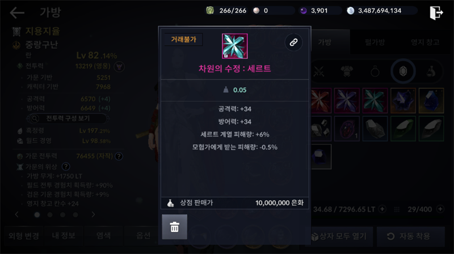Screen dimensions: 454x254
Task: Open the 영지 창고 tab
Action: click(425, 42)
